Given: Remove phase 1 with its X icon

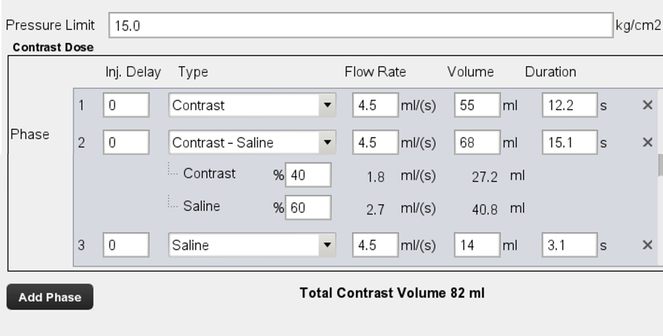Looking at the screenshot, I should point(647,105).
